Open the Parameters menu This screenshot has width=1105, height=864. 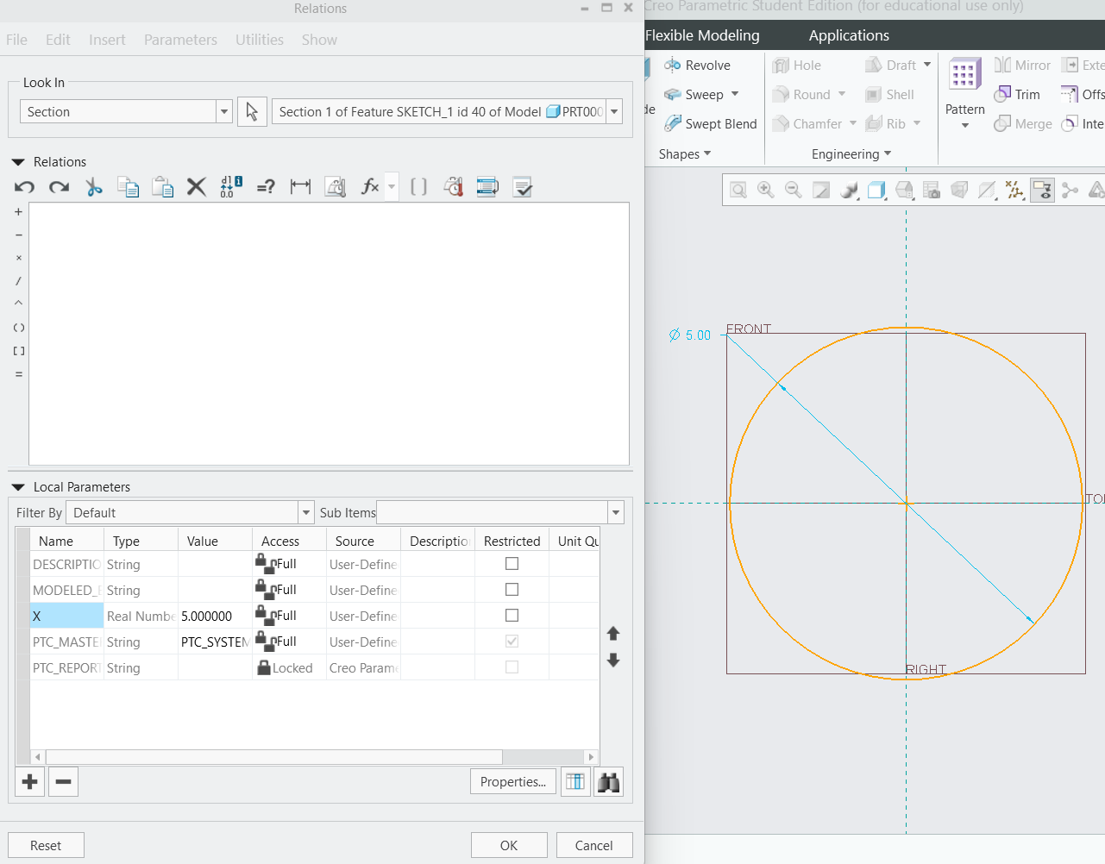point(180,40)
